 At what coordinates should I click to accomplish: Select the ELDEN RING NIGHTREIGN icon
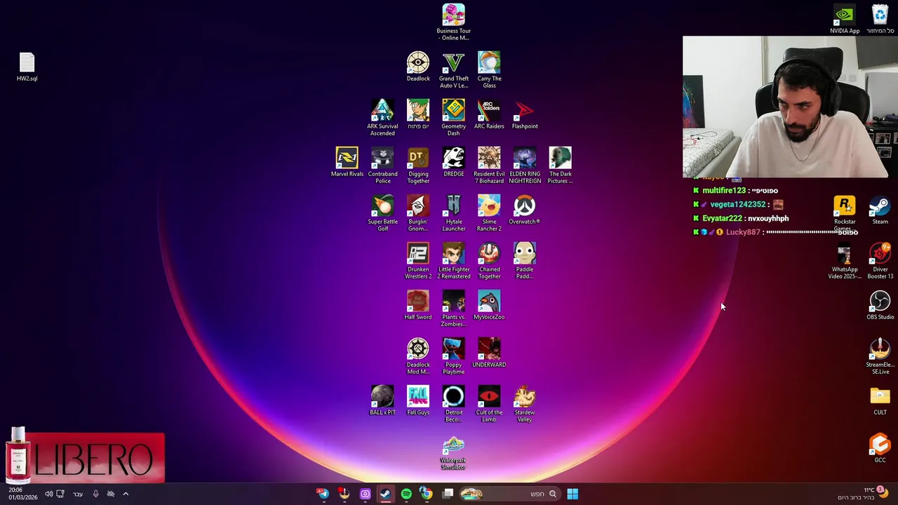pyautogui.click(x=525, y=165)
